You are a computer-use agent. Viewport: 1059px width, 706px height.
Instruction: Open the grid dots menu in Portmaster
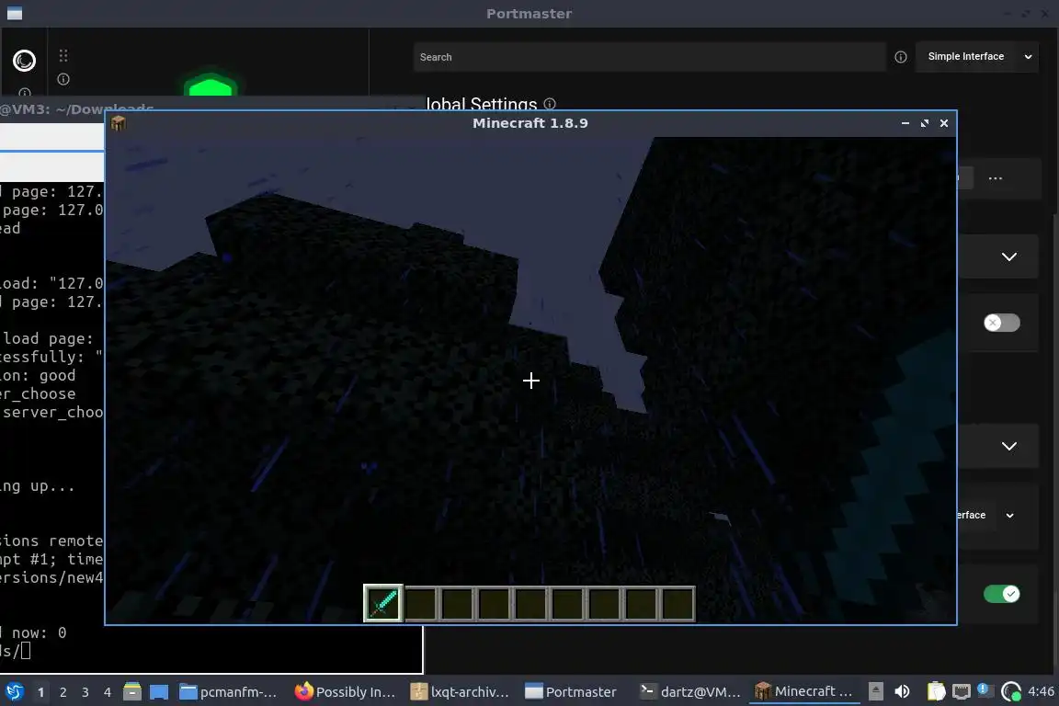63,55
